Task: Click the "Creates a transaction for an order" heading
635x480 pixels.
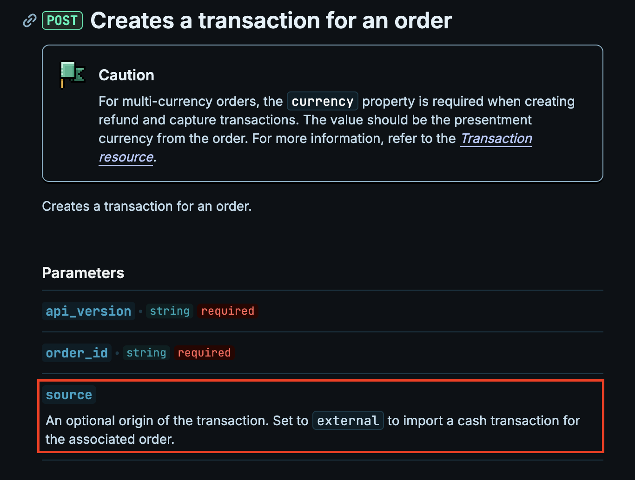Action: point(271,21)
